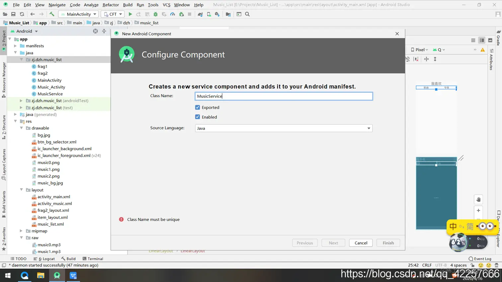Viewport: 502px width, 282px height.
Task: Close the New Android Component dialog
Action: (x=397, y=34)
